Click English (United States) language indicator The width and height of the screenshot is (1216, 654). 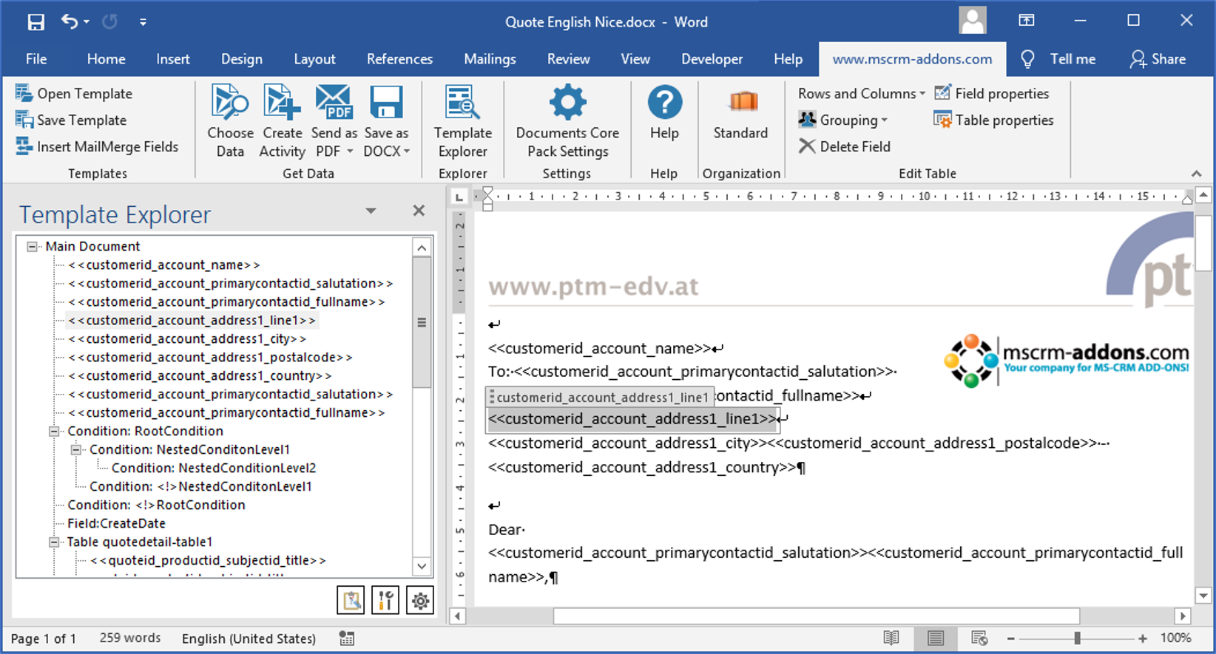point(249,638)
